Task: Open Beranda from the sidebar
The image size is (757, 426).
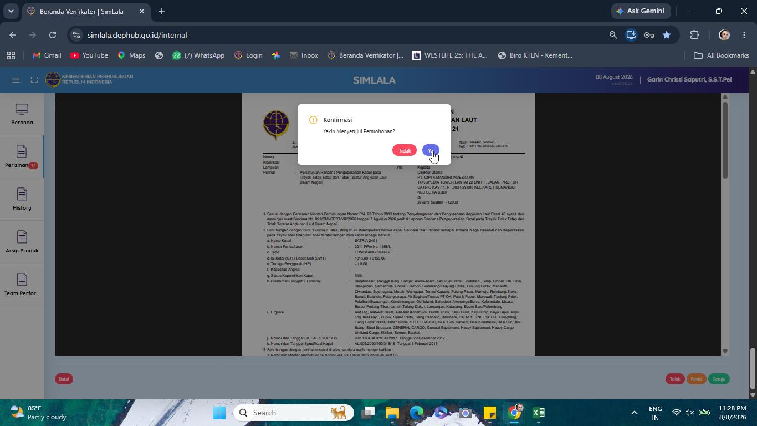Action: click(x=22, y=114)
